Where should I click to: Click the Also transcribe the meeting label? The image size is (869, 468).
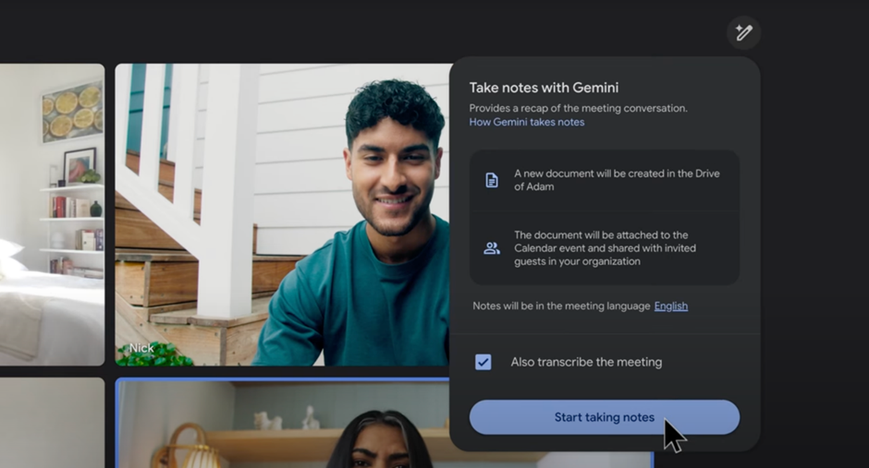point(586,362)
